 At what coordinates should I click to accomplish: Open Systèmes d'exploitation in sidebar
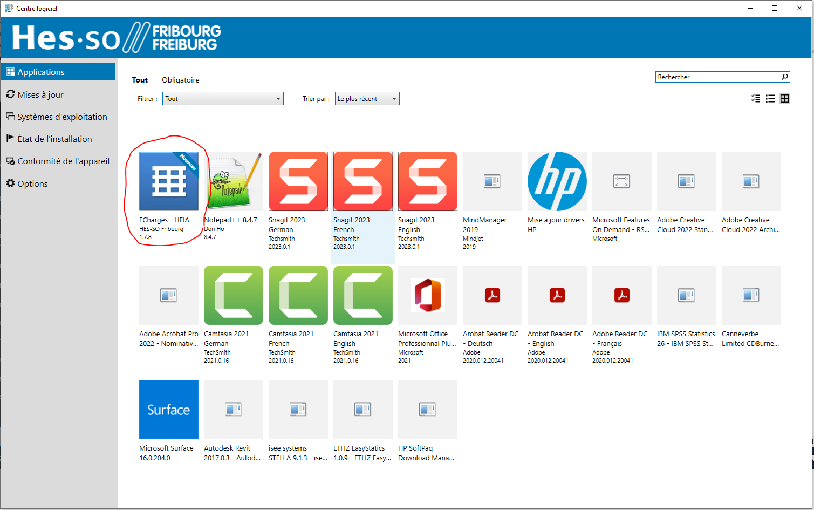click(x=58, y=117)
